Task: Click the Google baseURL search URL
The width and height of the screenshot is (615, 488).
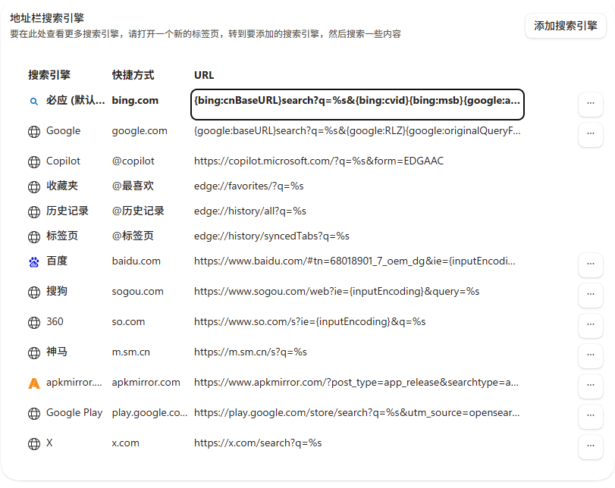Action: (357, 131)
